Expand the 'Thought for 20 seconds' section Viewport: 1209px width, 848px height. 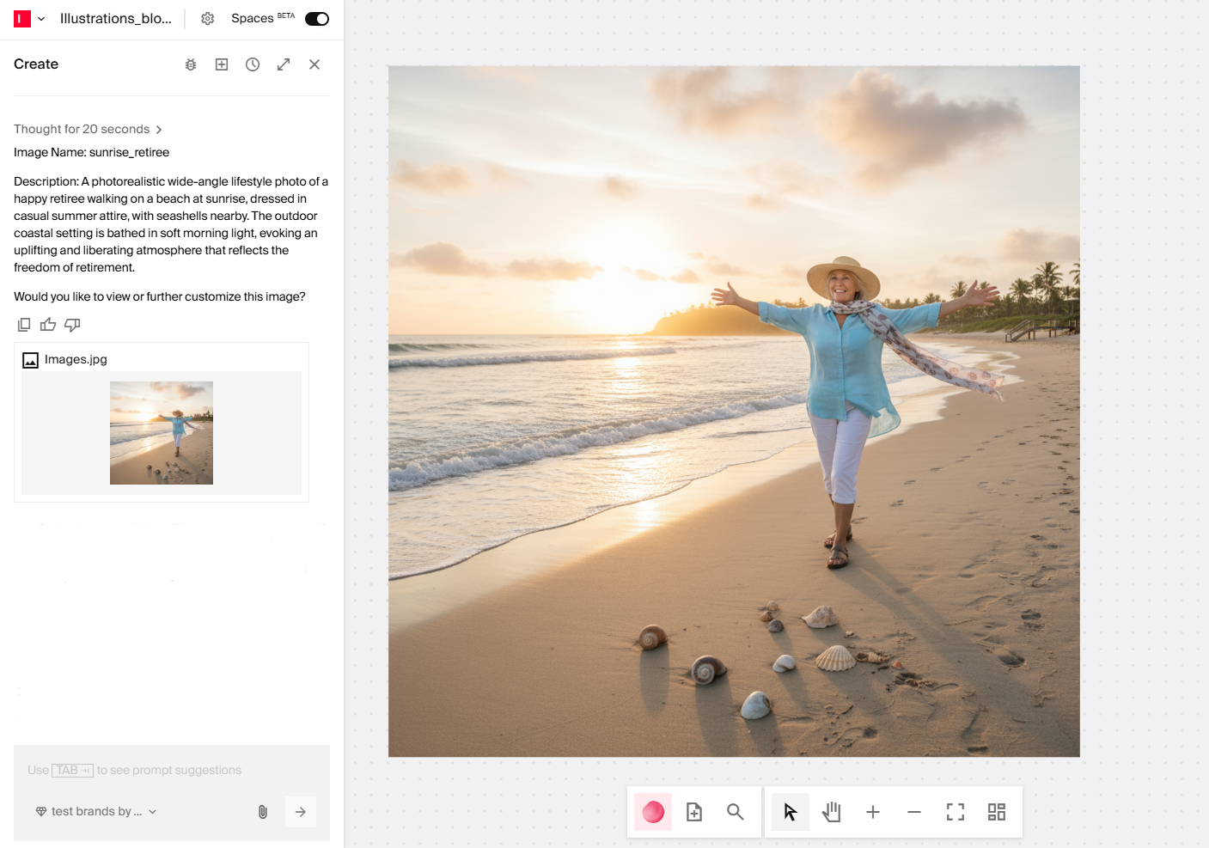point(88,129)
